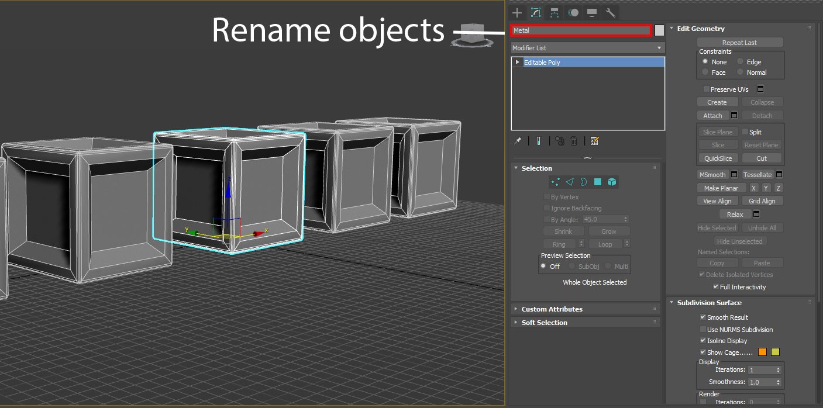Click the Pin Stack icon
The width and height of the screenshot is (823, 408).
click(517, 141)
